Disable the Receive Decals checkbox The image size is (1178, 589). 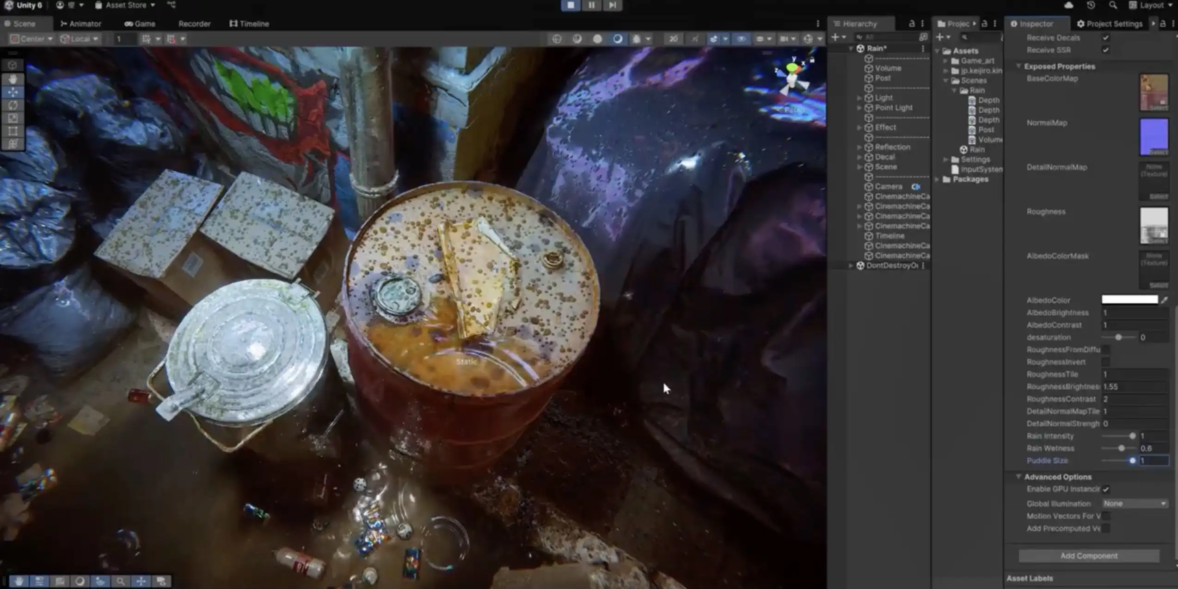pyautogui.click(x=1105, y=38)
